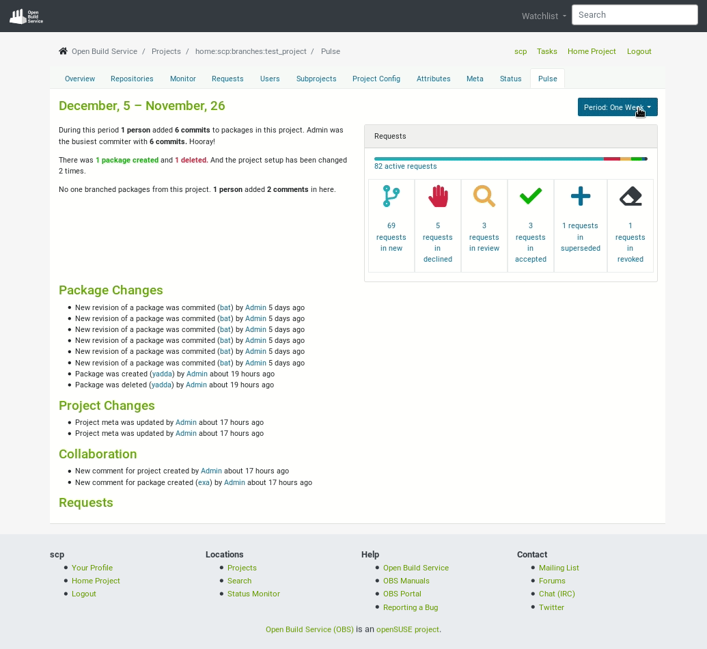
Task: Click the red hand declined icon
Action: pyautogui.click(x=438, y=197)
